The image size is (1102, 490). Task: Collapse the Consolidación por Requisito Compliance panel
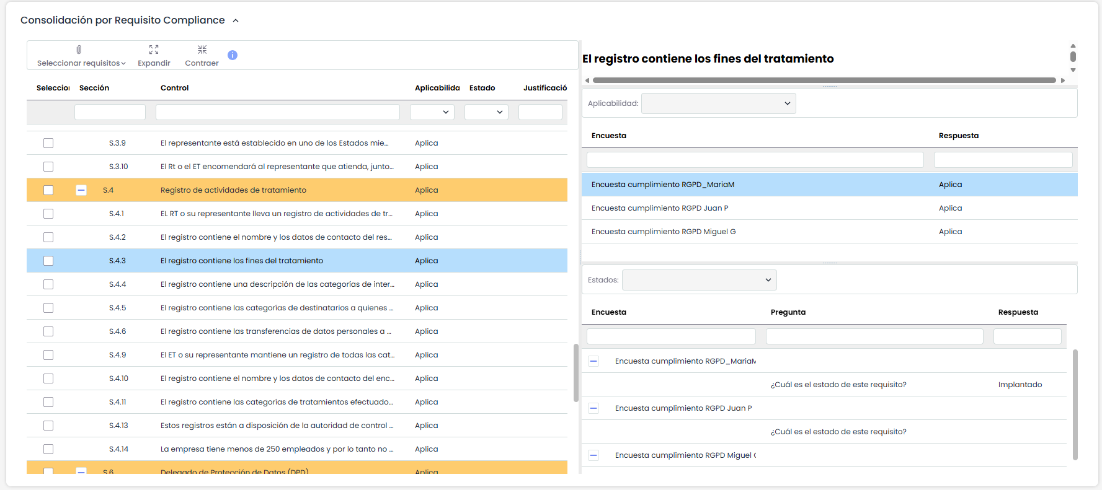236,20
